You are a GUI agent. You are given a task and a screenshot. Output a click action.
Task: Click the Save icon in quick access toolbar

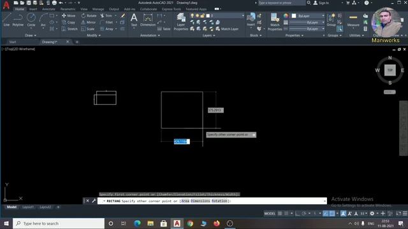pyautogui.click(x=29, y=3)
